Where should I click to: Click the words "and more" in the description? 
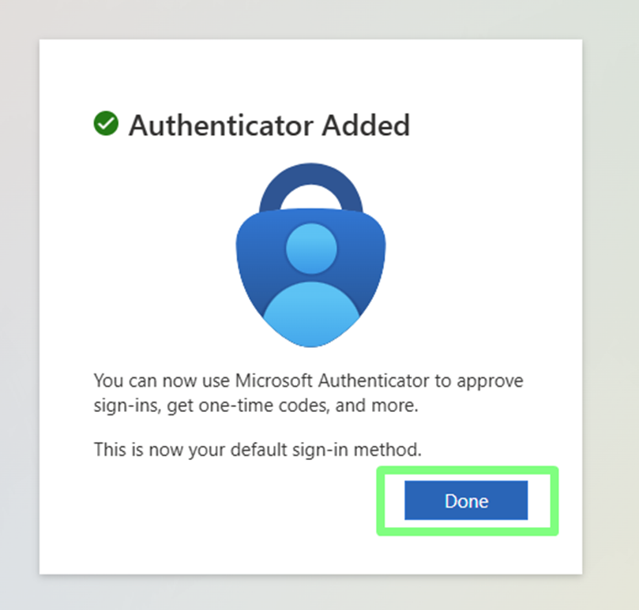(393, 406)
